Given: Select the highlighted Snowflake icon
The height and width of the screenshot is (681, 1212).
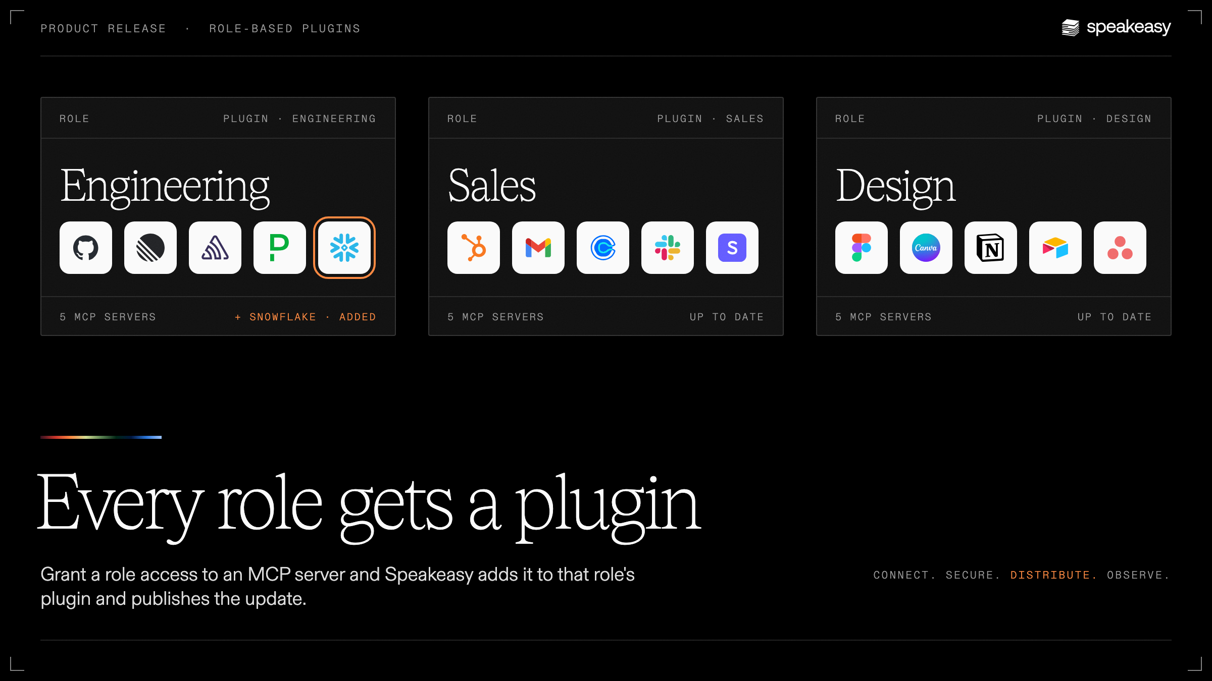Looking at the screenshot, I should (344, 248).
